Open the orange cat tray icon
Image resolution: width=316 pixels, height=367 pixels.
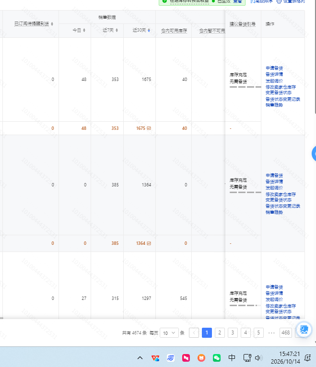coord(201,358)
